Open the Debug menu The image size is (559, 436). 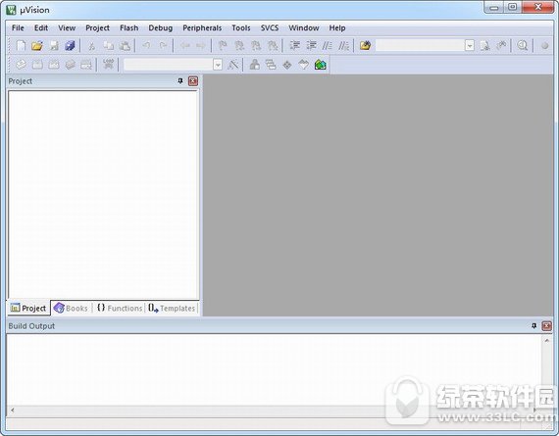tap(161, 27)
